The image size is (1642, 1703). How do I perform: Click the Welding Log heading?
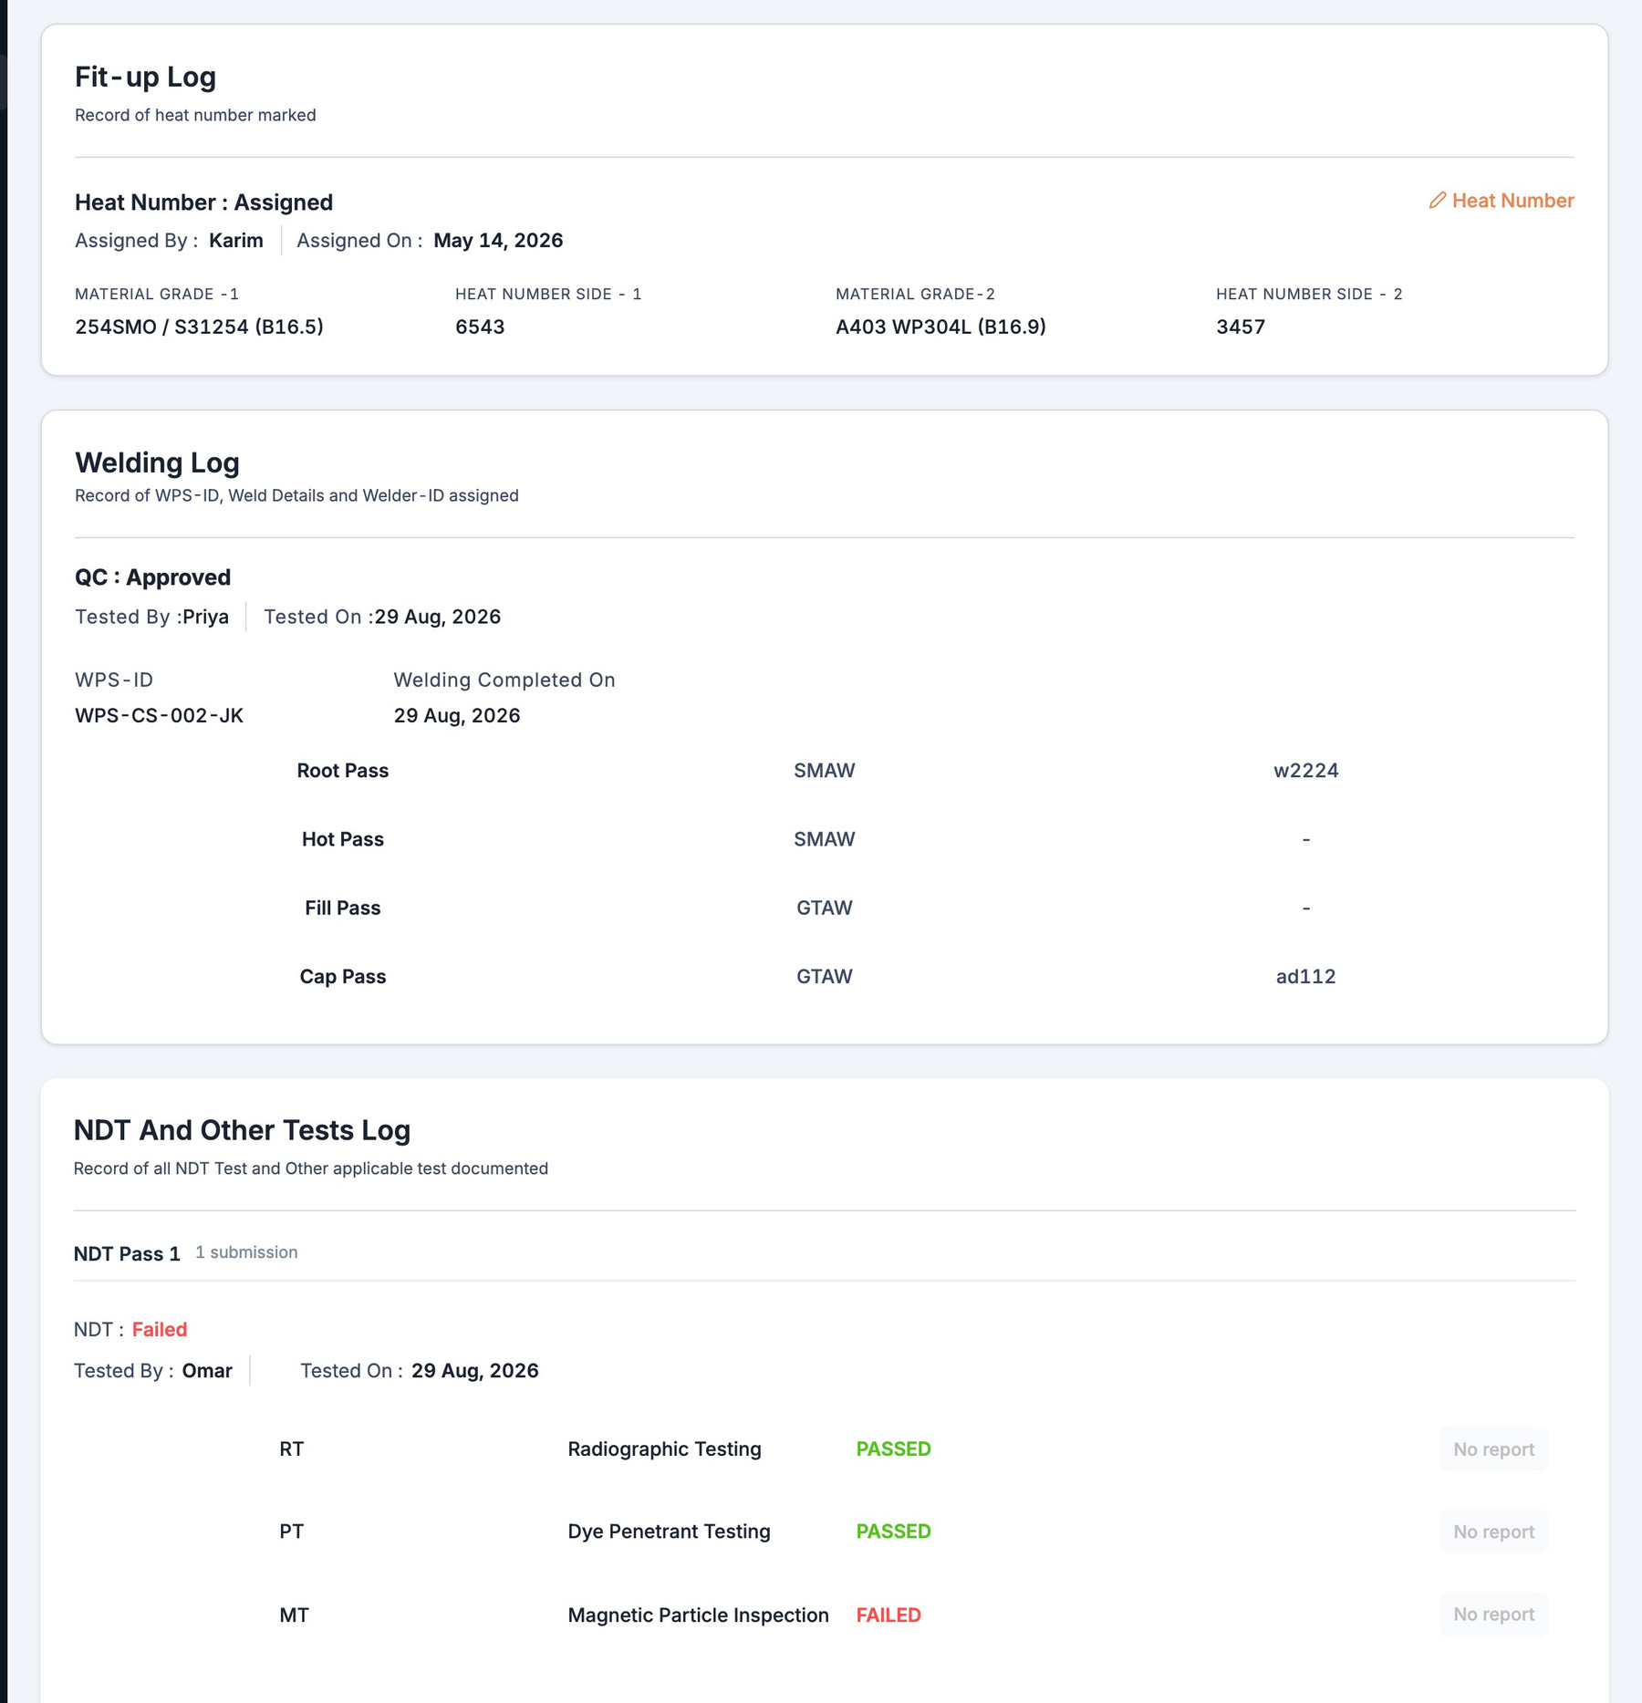(x=157, y=462)
